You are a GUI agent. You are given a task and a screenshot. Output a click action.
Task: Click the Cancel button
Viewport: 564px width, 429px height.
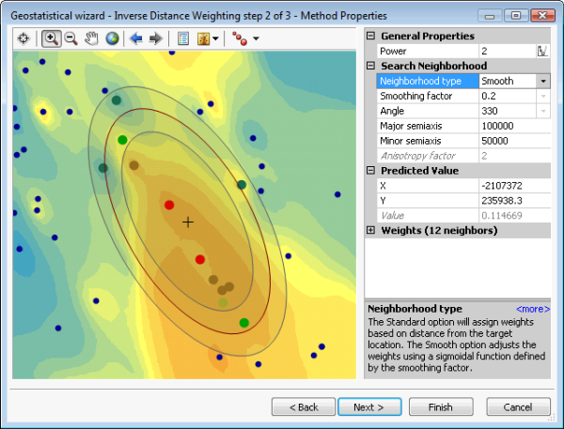point(518,406)
